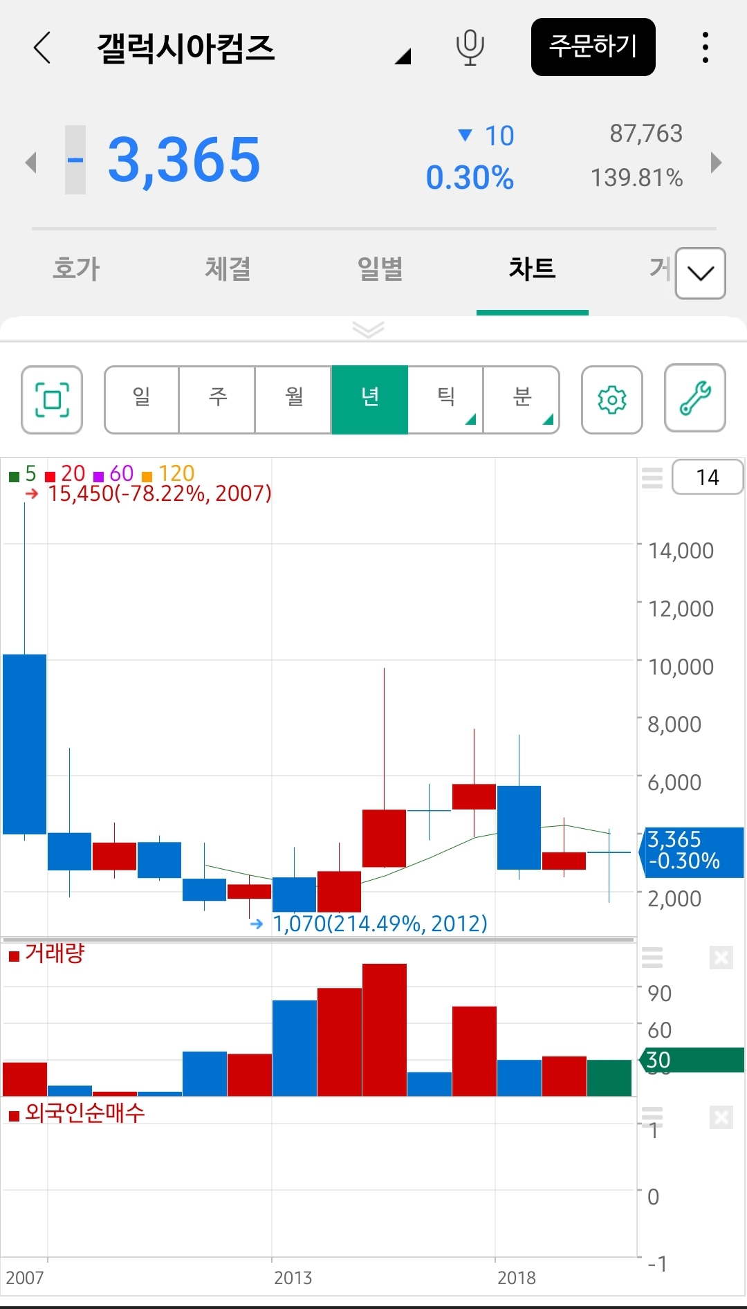Image resolution: width=747 pixels, height=1309 pixels.
Task: Select the 주 weekly period
Action: [x=217, y=400]
